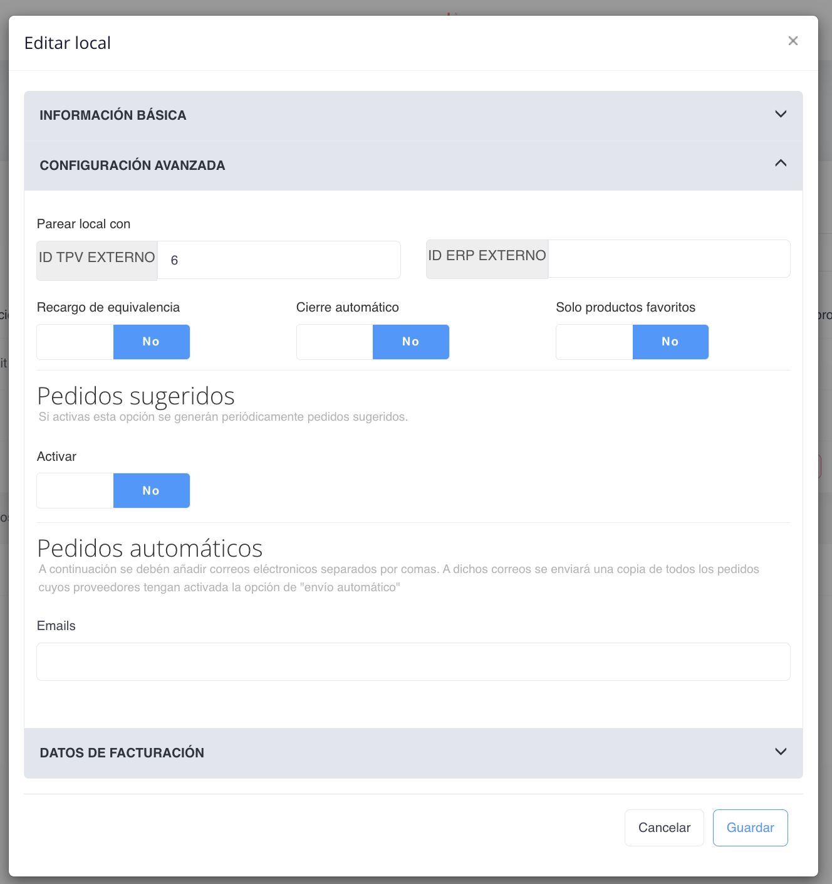Screen dimensions: 832x884
Task: Expand the Información Básica chevron
Action: point(780,114)
